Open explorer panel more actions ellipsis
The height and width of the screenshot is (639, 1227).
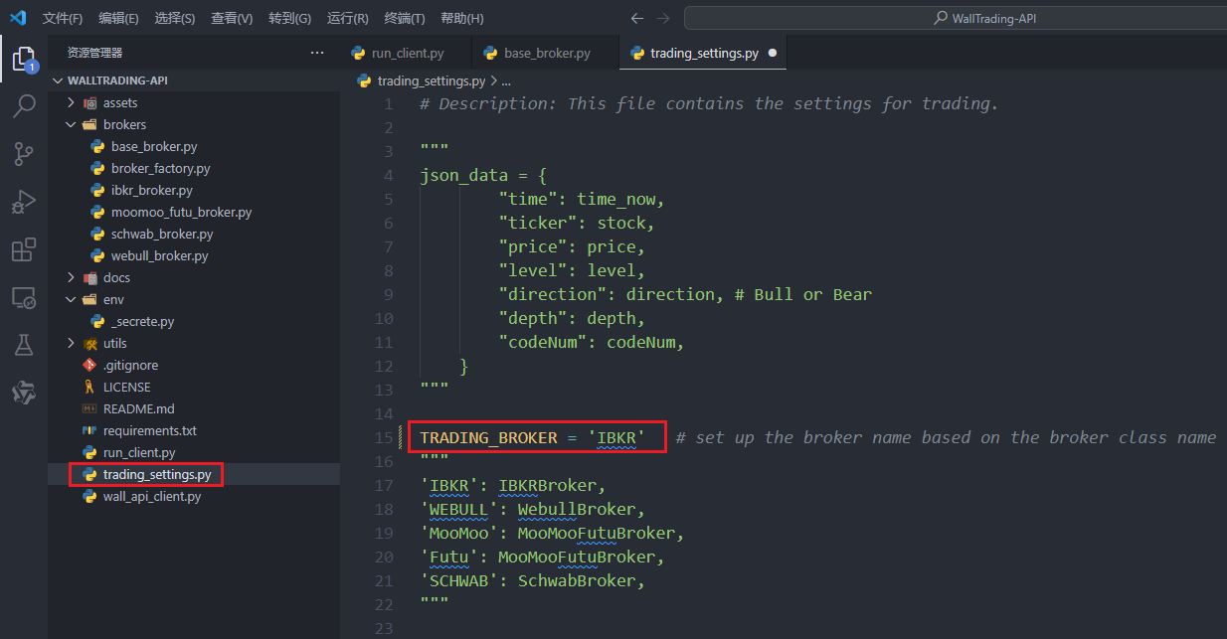316,53
